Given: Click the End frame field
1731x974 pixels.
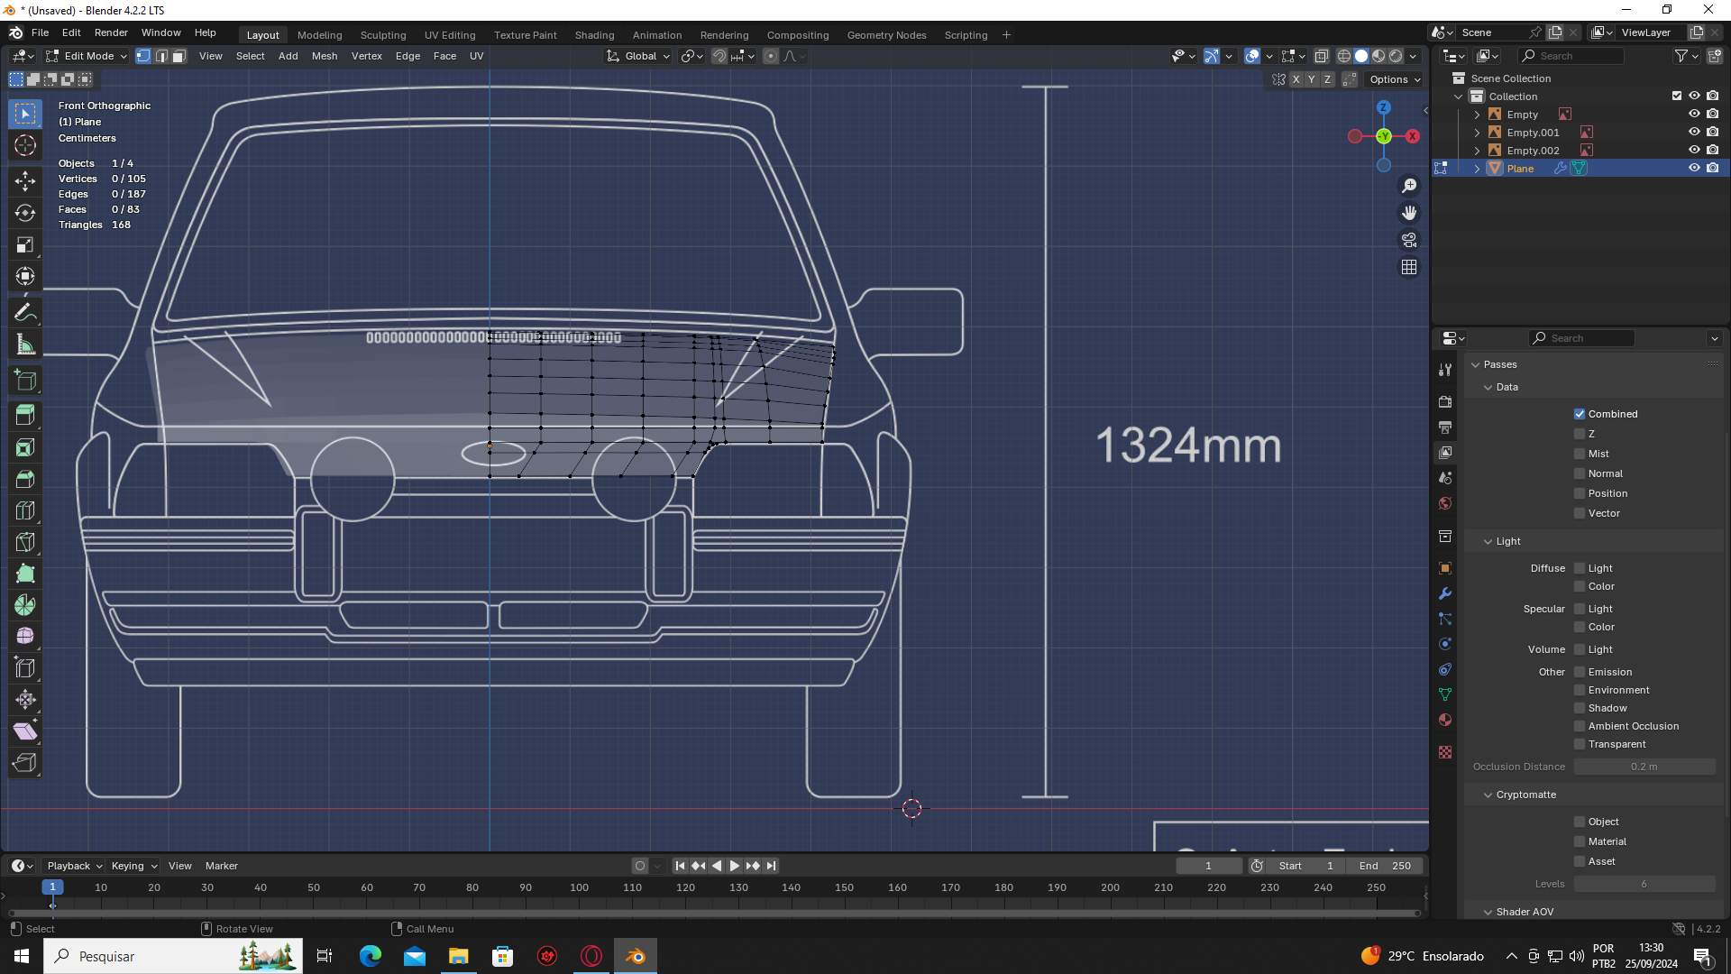Looking at the screenshot, I should click(1385, 866).
